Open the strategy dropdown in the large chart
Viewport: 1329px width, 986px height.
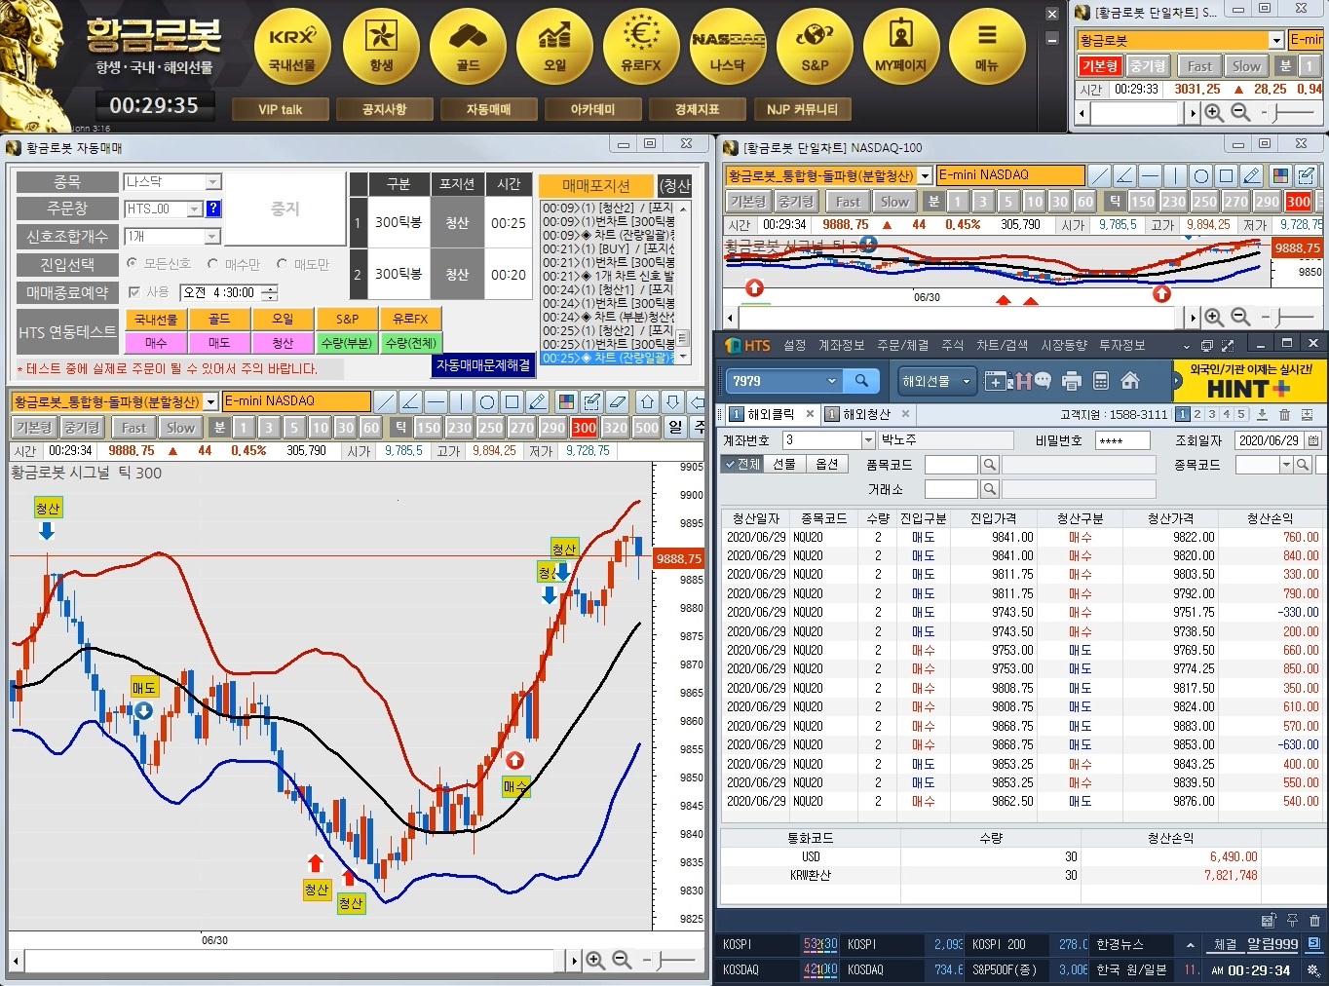pyautogui.click(x=210, y=401)
